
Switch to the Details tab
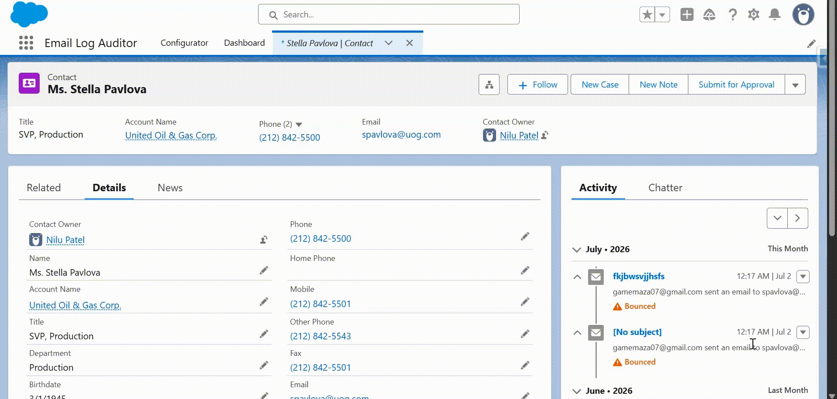pyautogui.click(x=109, y=188)
